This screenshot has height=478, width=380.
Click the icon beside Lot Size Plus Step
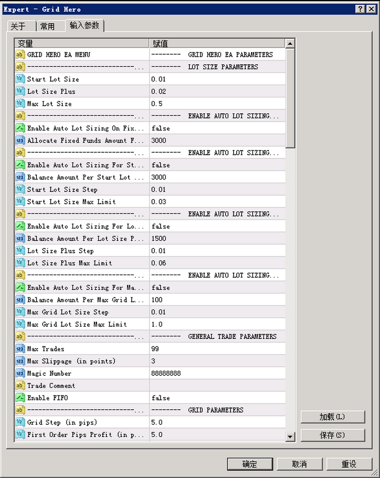click(x=20, y=250)
